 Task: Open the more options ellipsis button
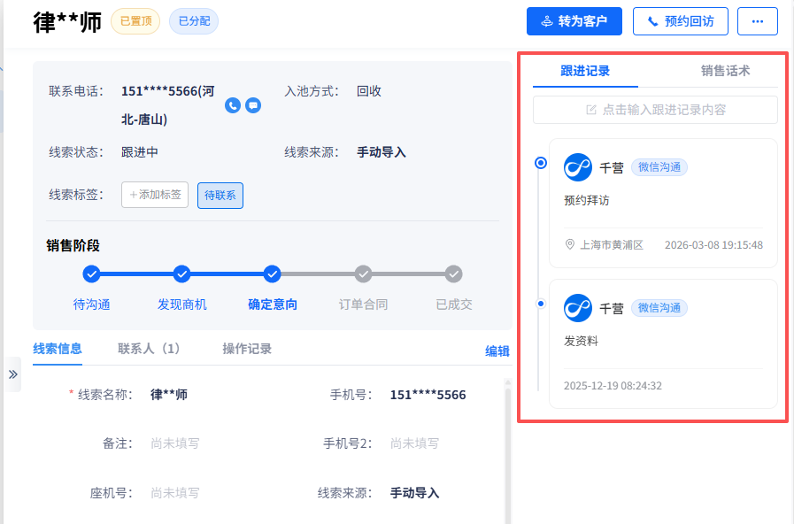click(757, 21)
